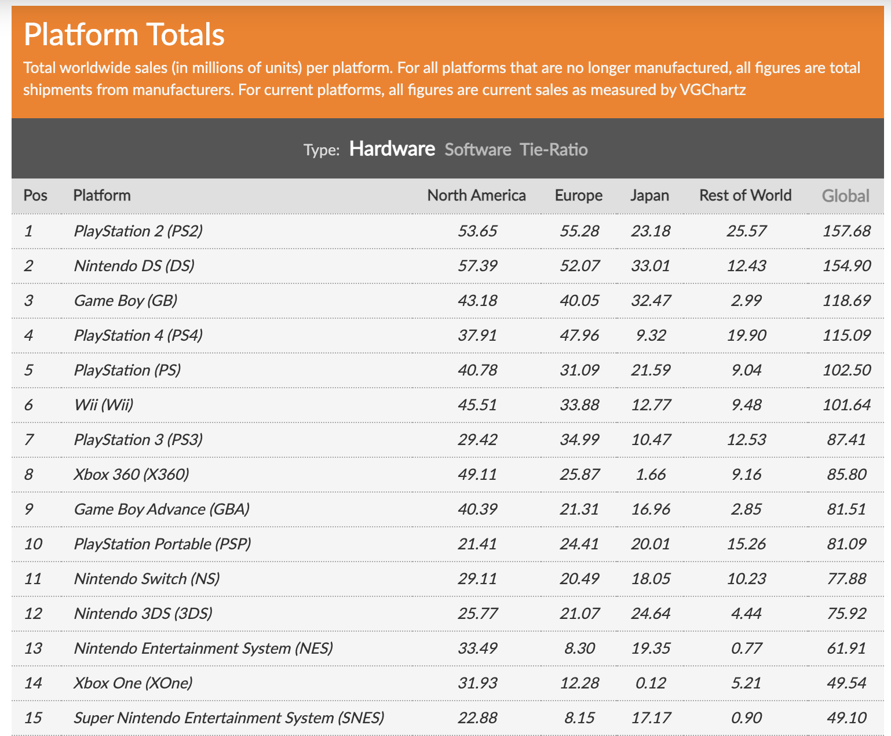
Task: Click the PlayStation 4 (PS4) row link
Action: 138,336
